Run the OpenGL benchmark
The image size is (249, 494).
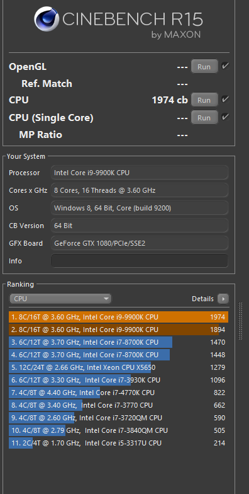pyautogui.click(x=204, y=67)
